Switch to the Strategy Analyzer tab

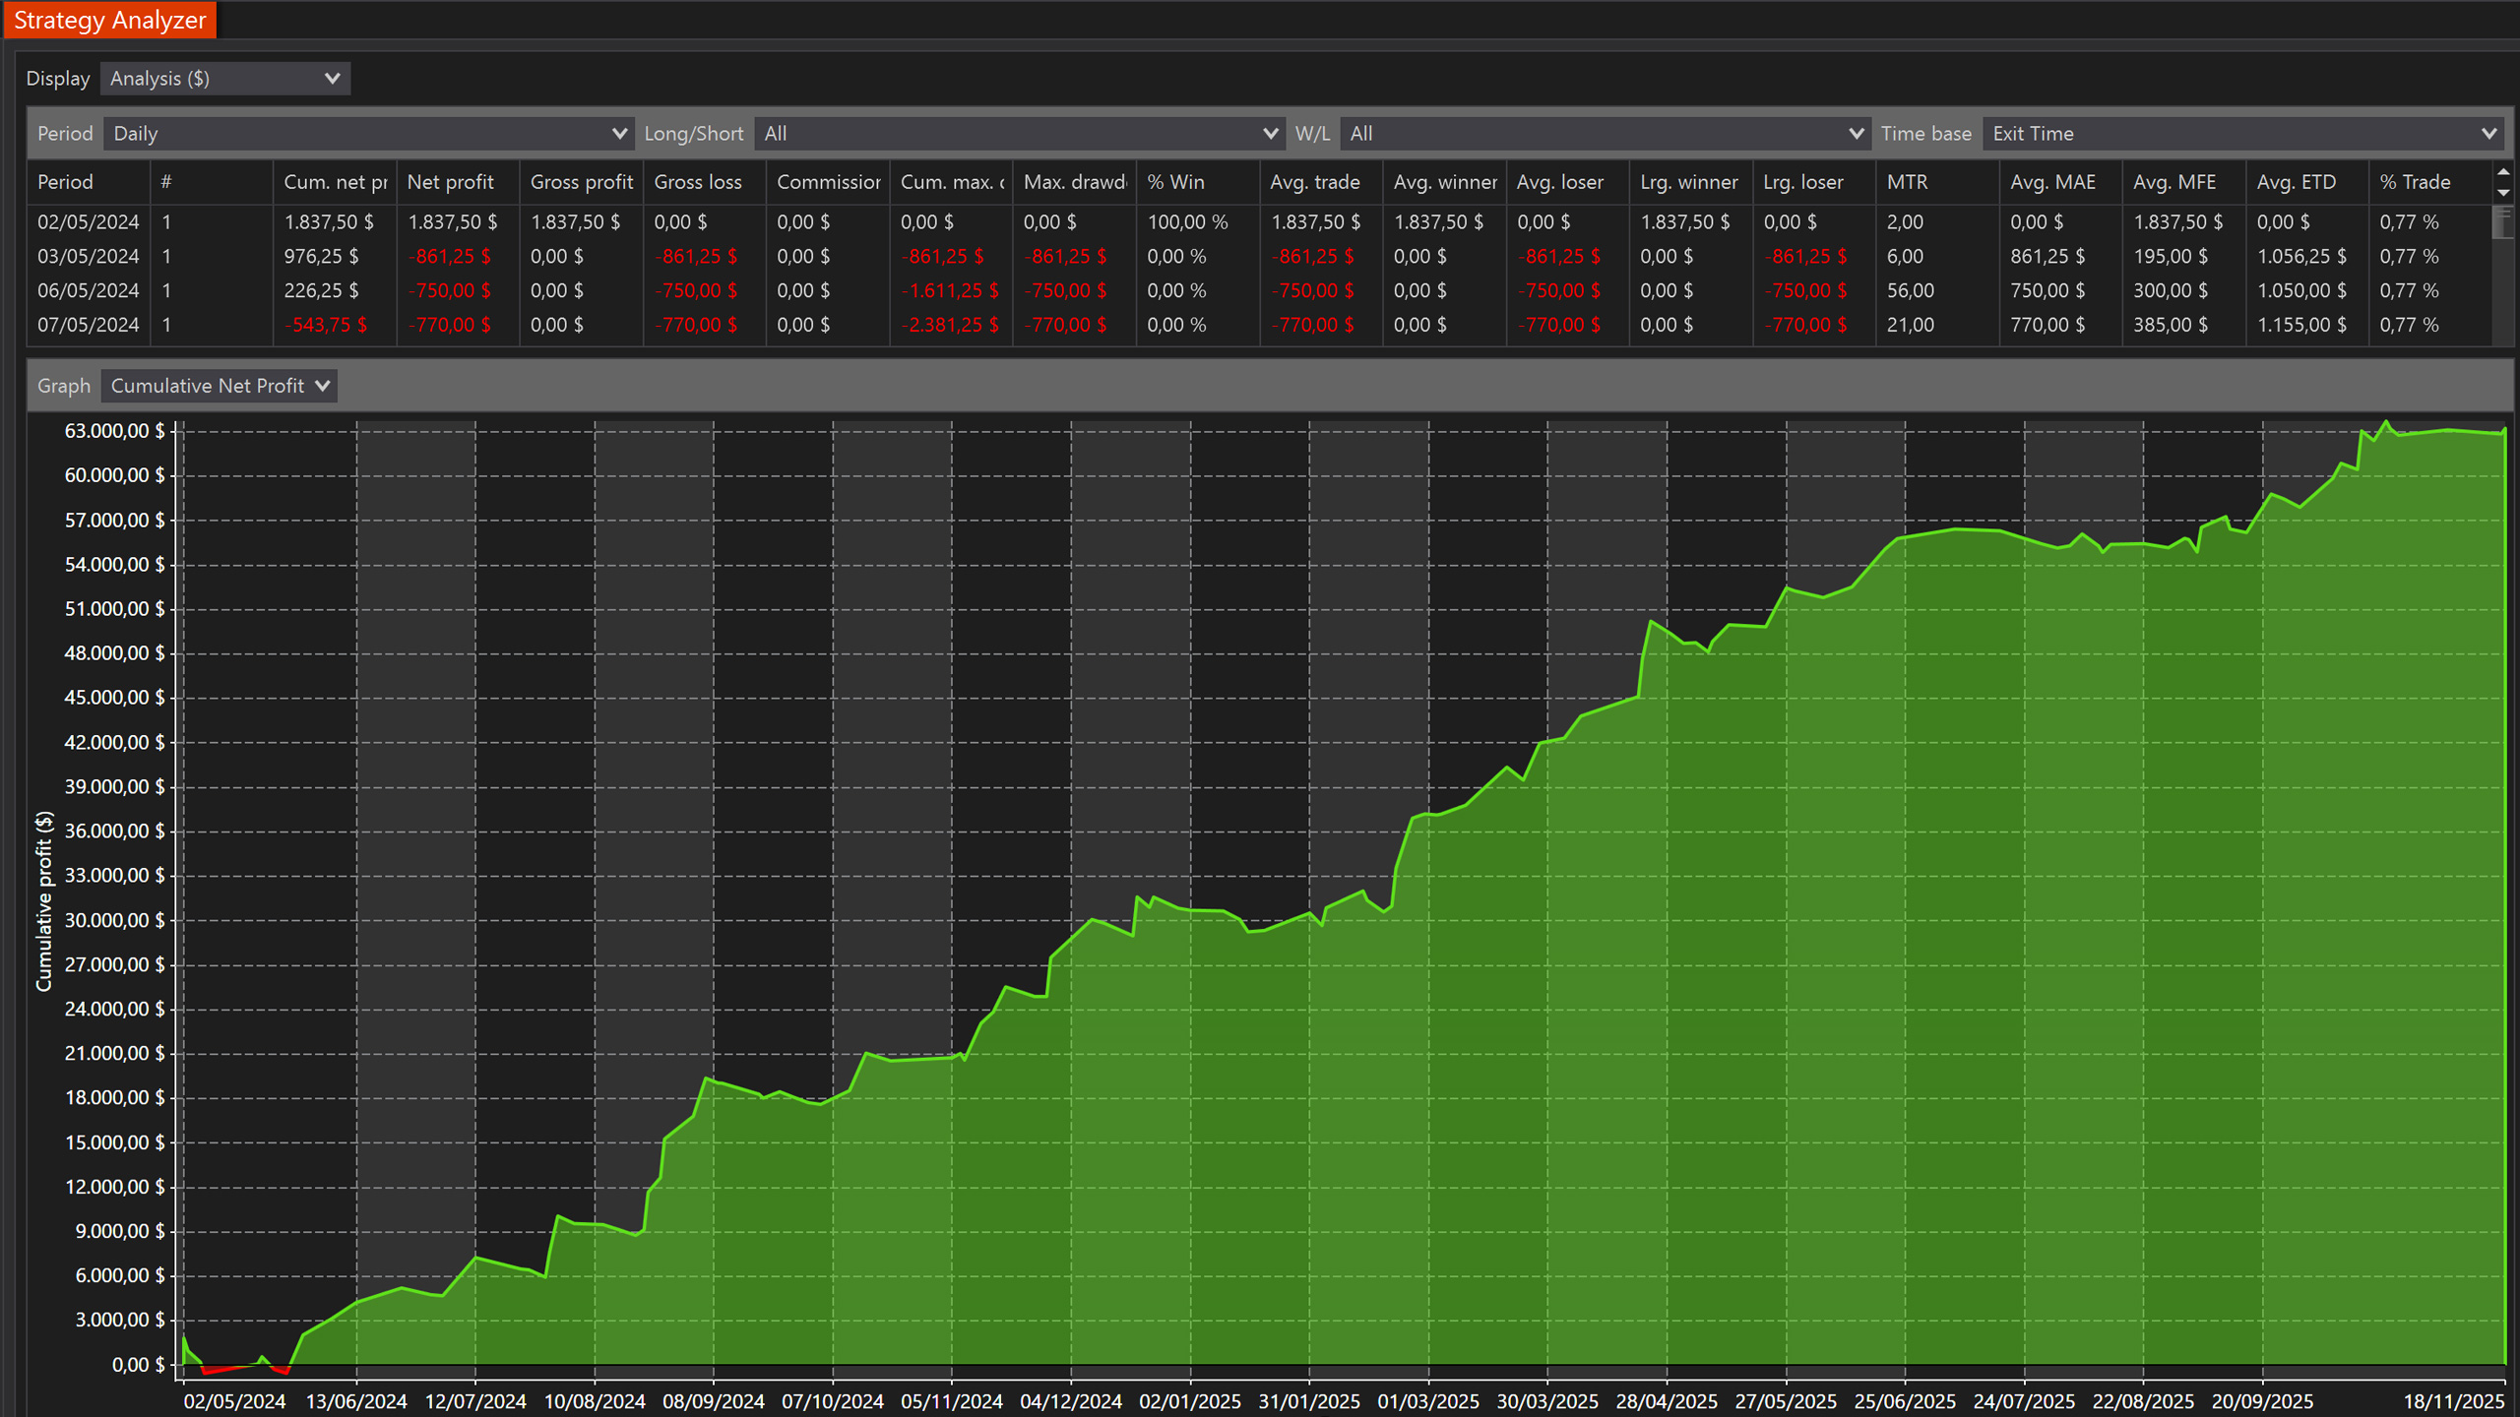tap(109, 20)
